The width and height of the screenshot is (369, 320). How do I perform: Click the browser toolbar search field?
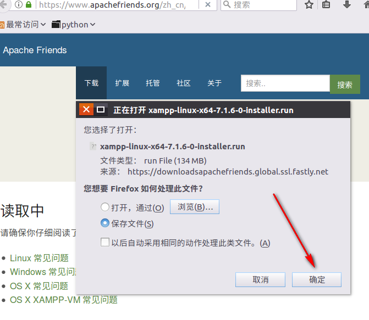coord(258,5)
